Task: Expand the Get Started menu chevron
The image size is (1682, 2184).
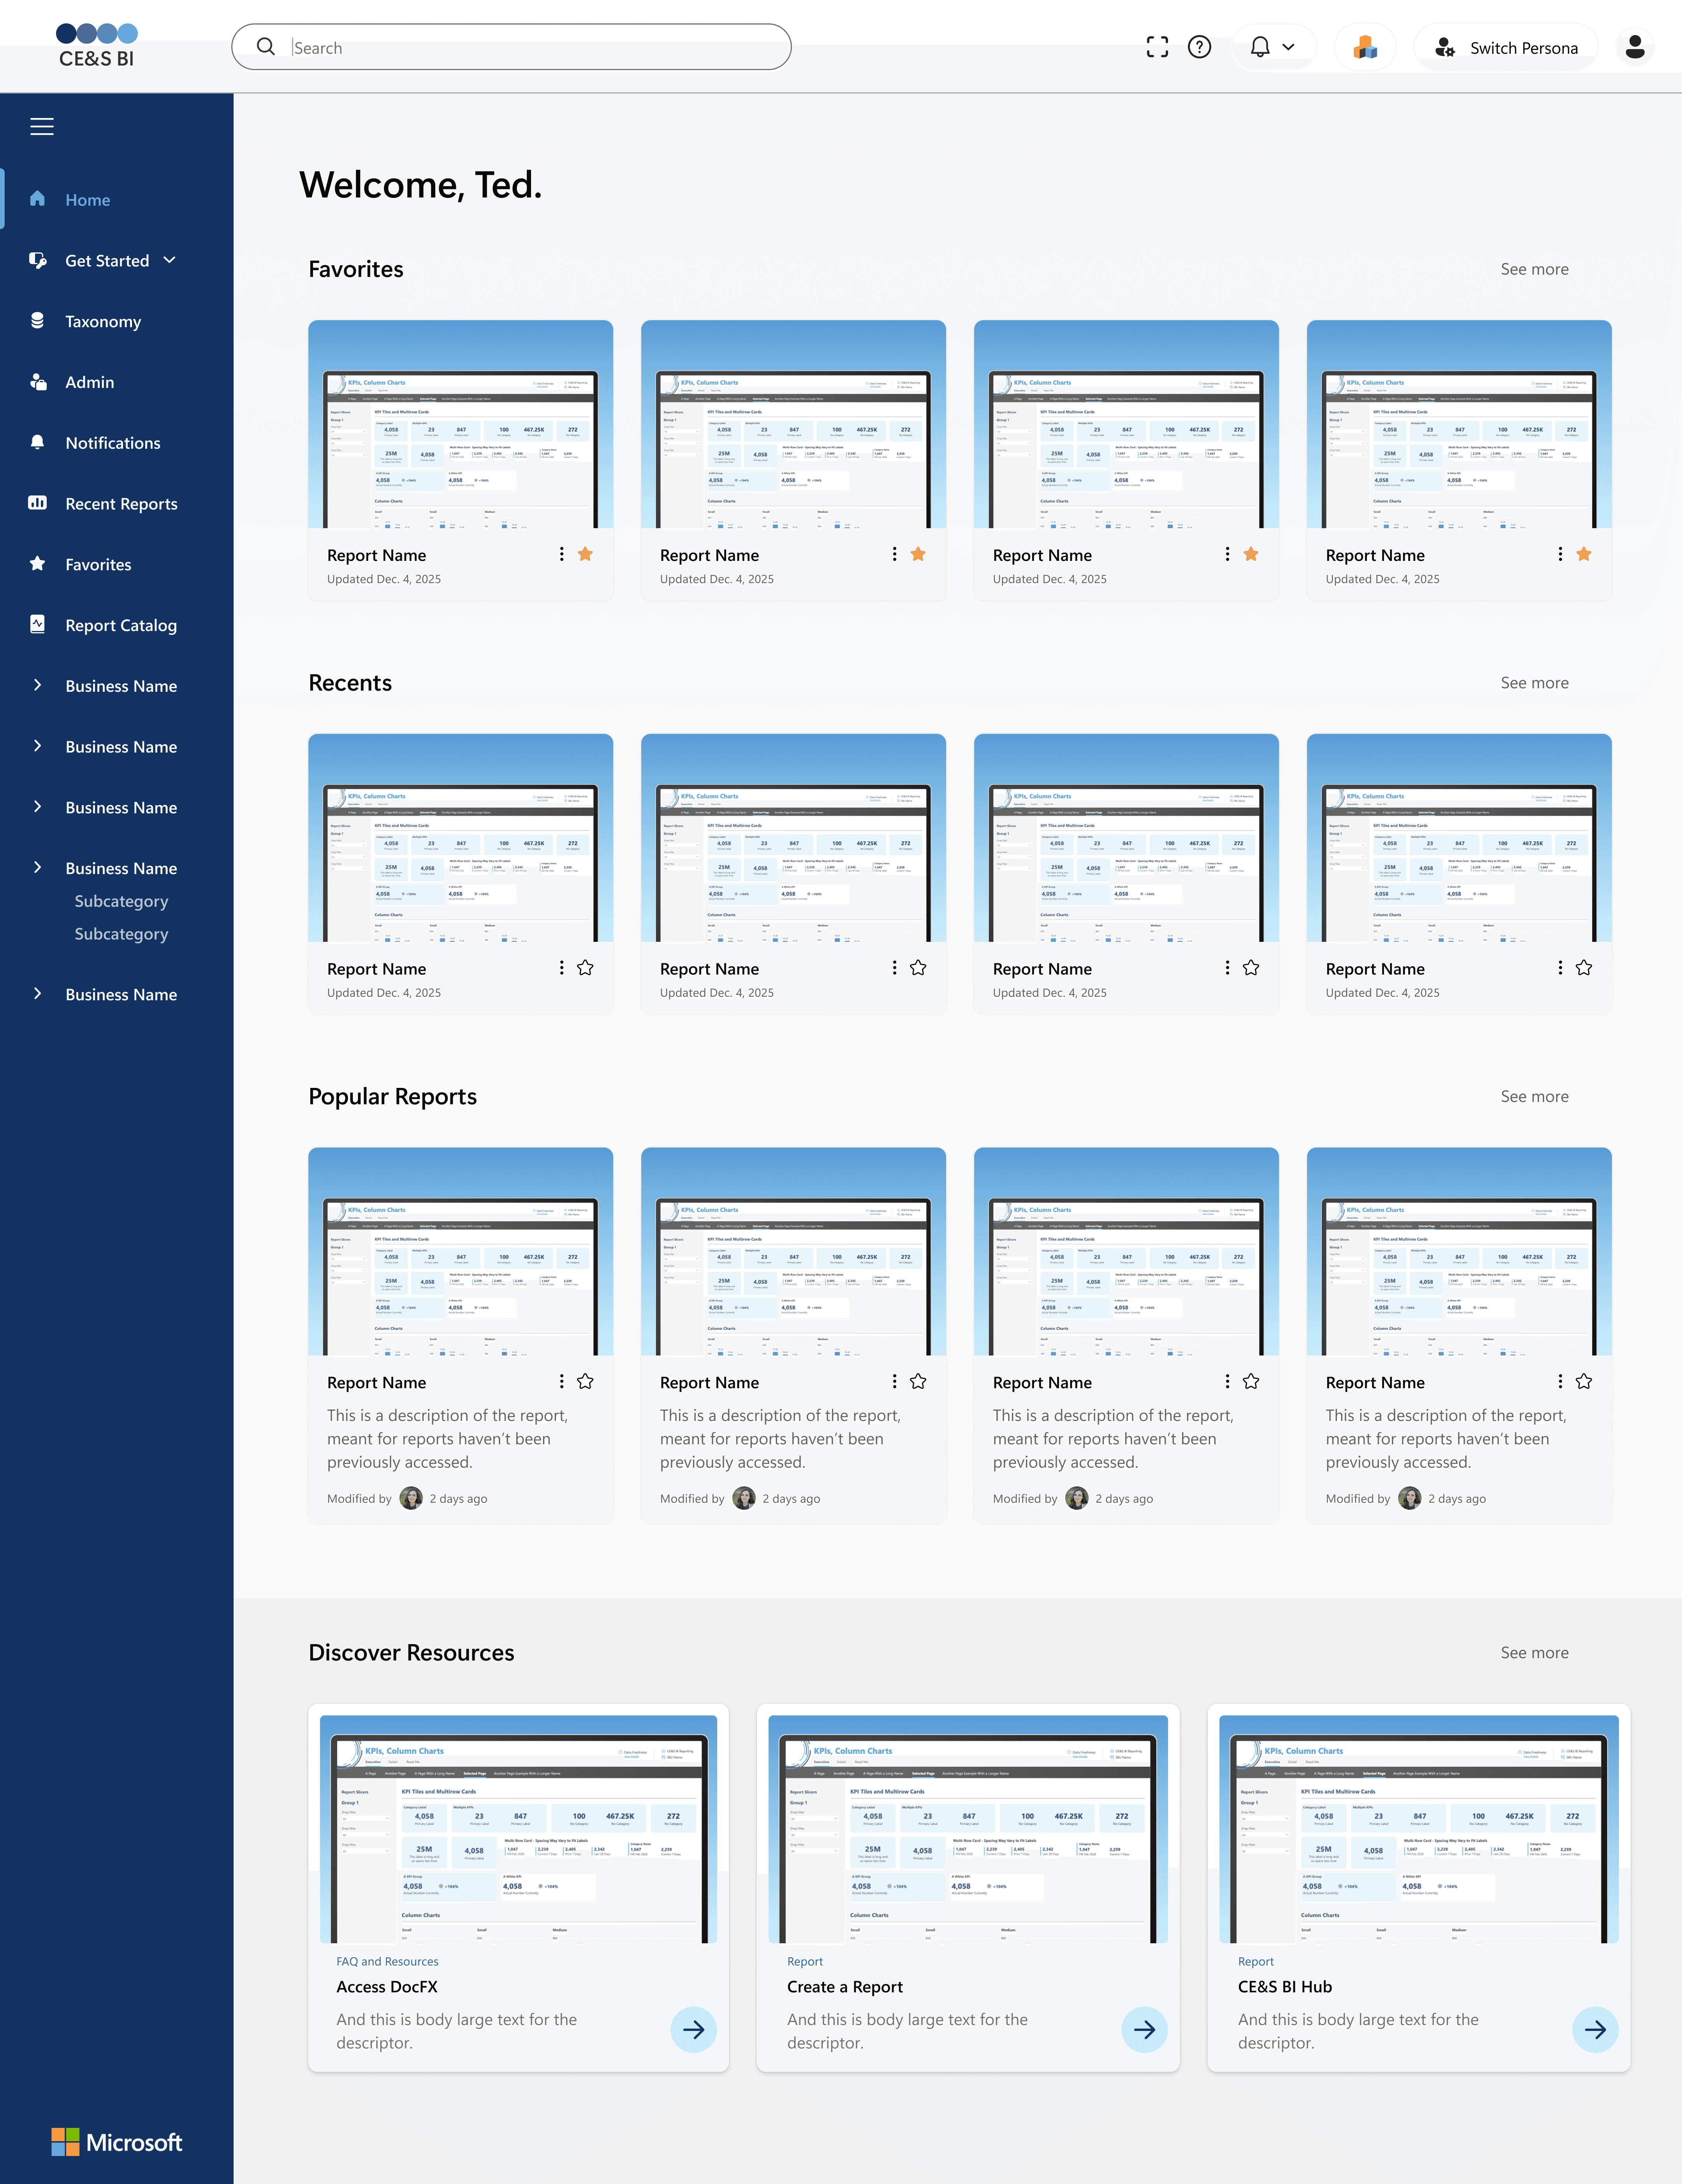Action: (170, 260)
